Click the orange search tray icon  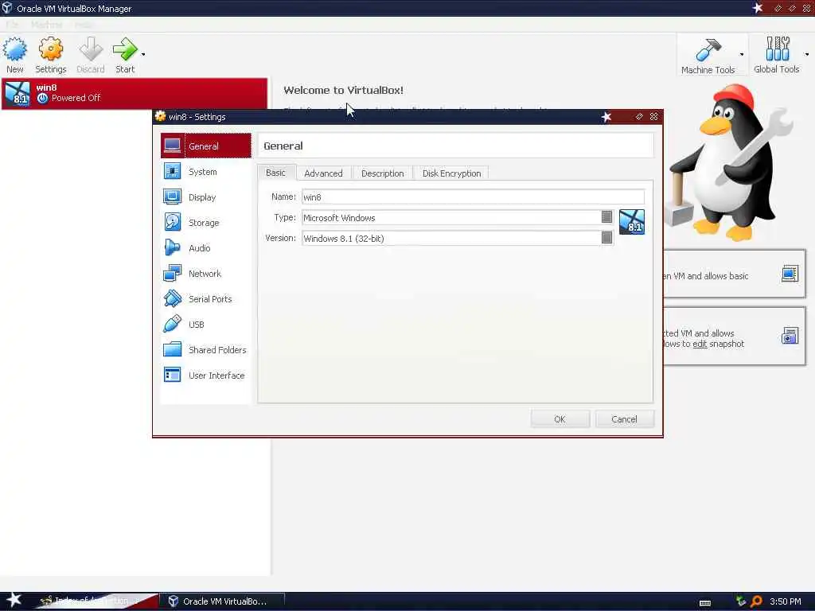757,601
